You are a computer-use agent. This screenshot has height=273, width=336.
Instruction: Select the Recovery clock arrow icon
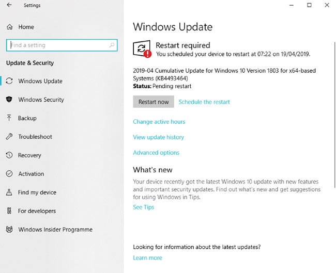9,155
